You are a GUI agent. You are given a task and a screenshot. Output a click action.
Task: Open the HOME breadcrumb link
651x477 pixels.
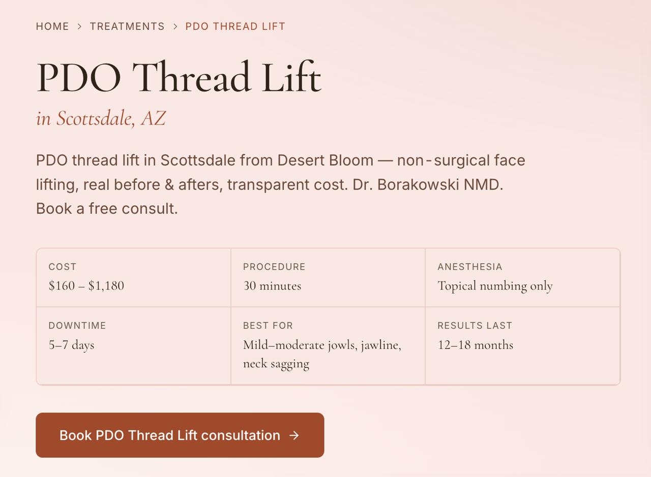coord(52,26)
